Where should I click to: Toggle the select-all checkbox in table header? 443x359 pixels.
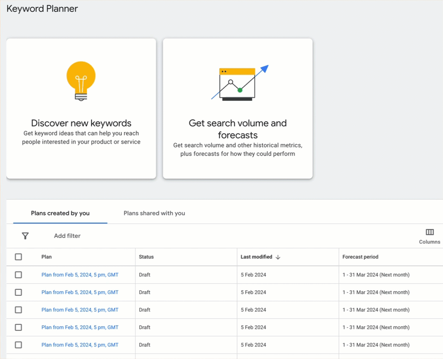(x=18, y=257)
